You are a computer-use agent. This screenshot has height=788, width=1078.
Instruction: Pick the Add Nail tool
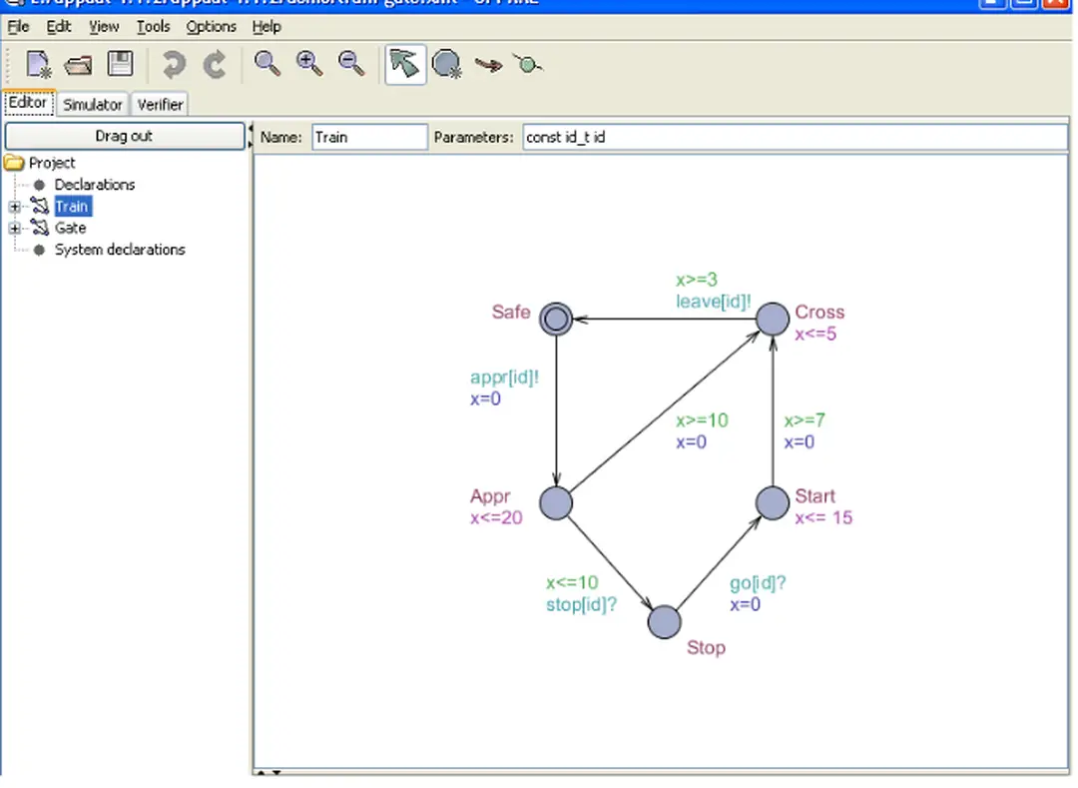[529, 65]
